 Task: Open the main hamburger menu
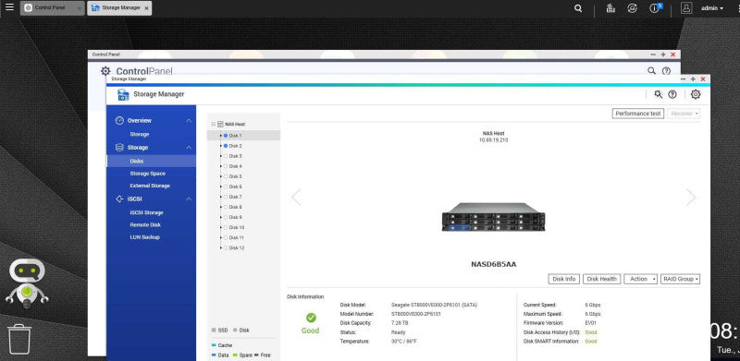9,7
